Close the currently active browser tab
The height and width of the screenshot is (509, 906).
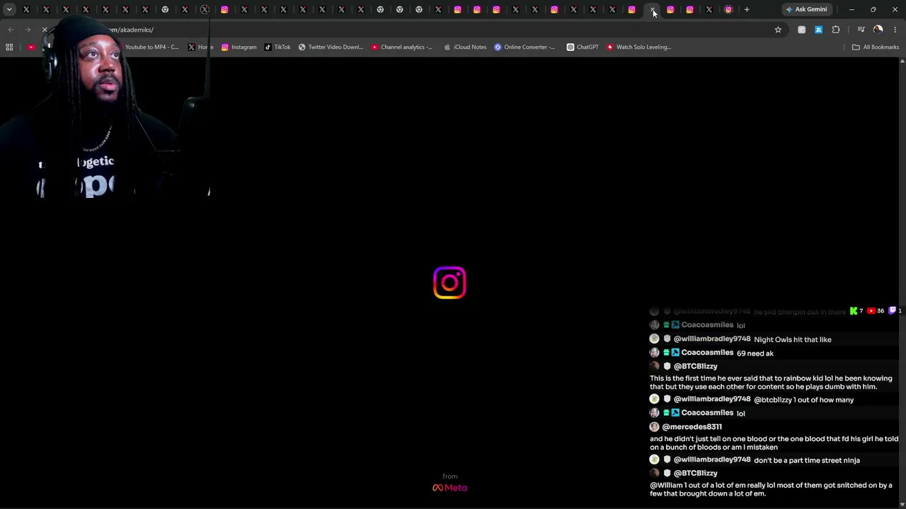coord(653,10)
